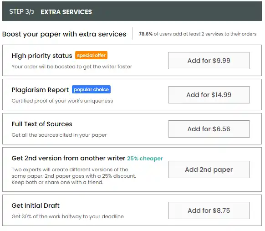Click 'Your order wil be boosted' description

point(72,67)
